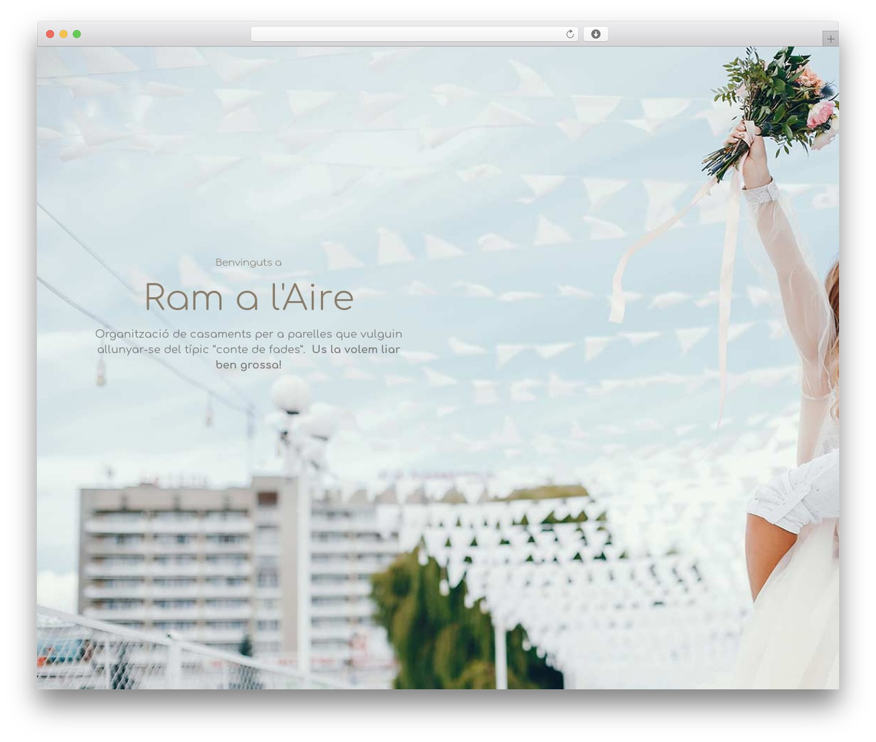This screenshot has height=742, width=876.
Task: Click the "Organització de casaments" paragraph line
Action: point(248,334)
